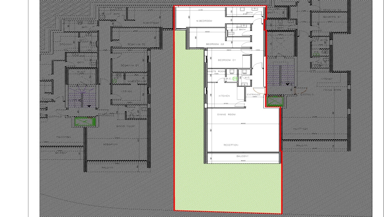Click the BATH label in the top-right bathroom
This screenshot has height=217, width=384.
pyautogui.click(x=249, y=13)
